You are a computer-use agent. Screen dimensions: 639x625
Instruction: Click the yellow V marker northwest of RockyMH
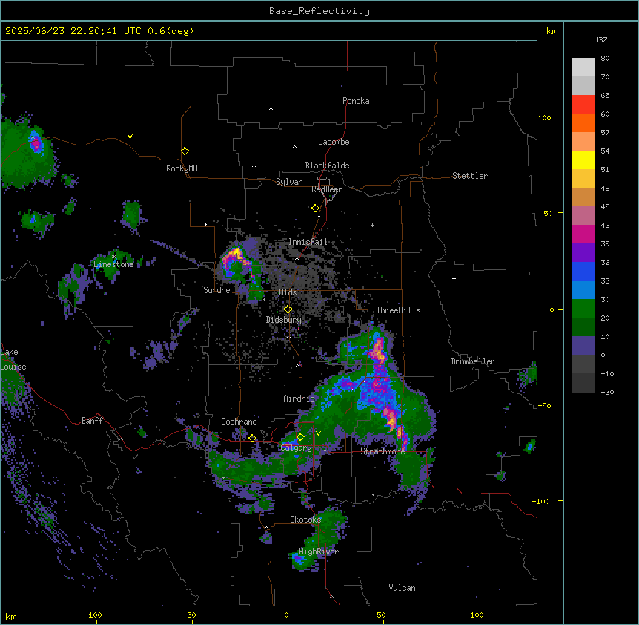coord(130,137)
